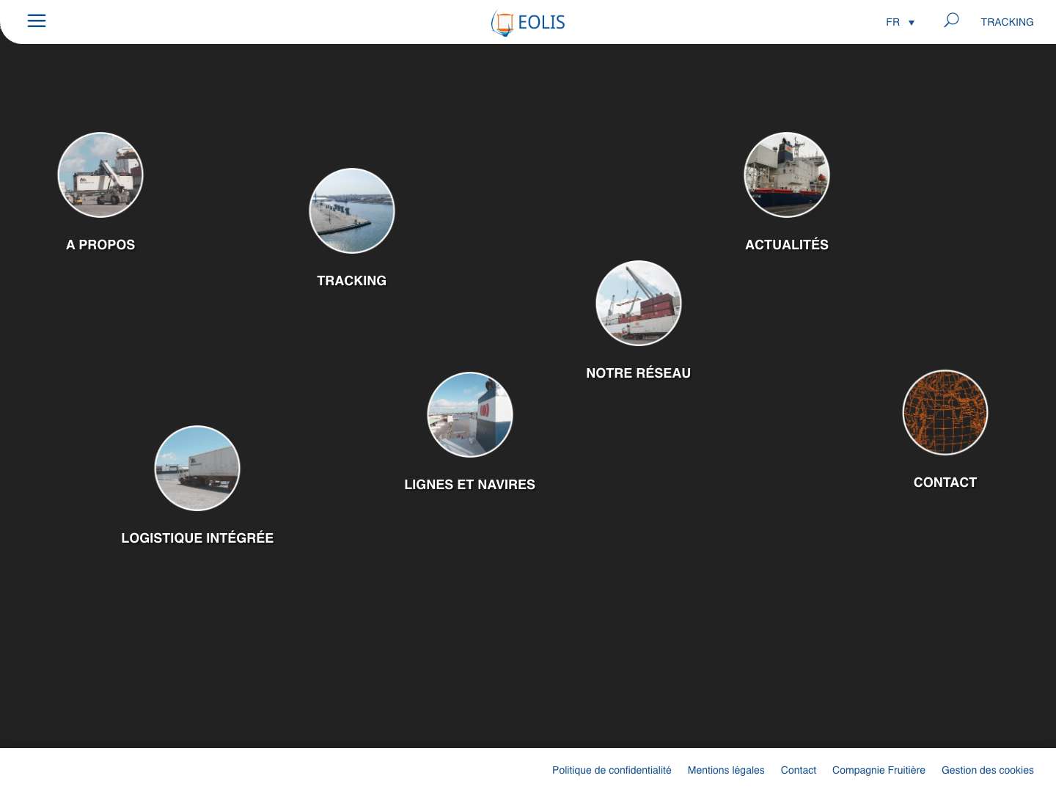Select the LIGNES ET NAVIRES vessel image

pos(469,414)
